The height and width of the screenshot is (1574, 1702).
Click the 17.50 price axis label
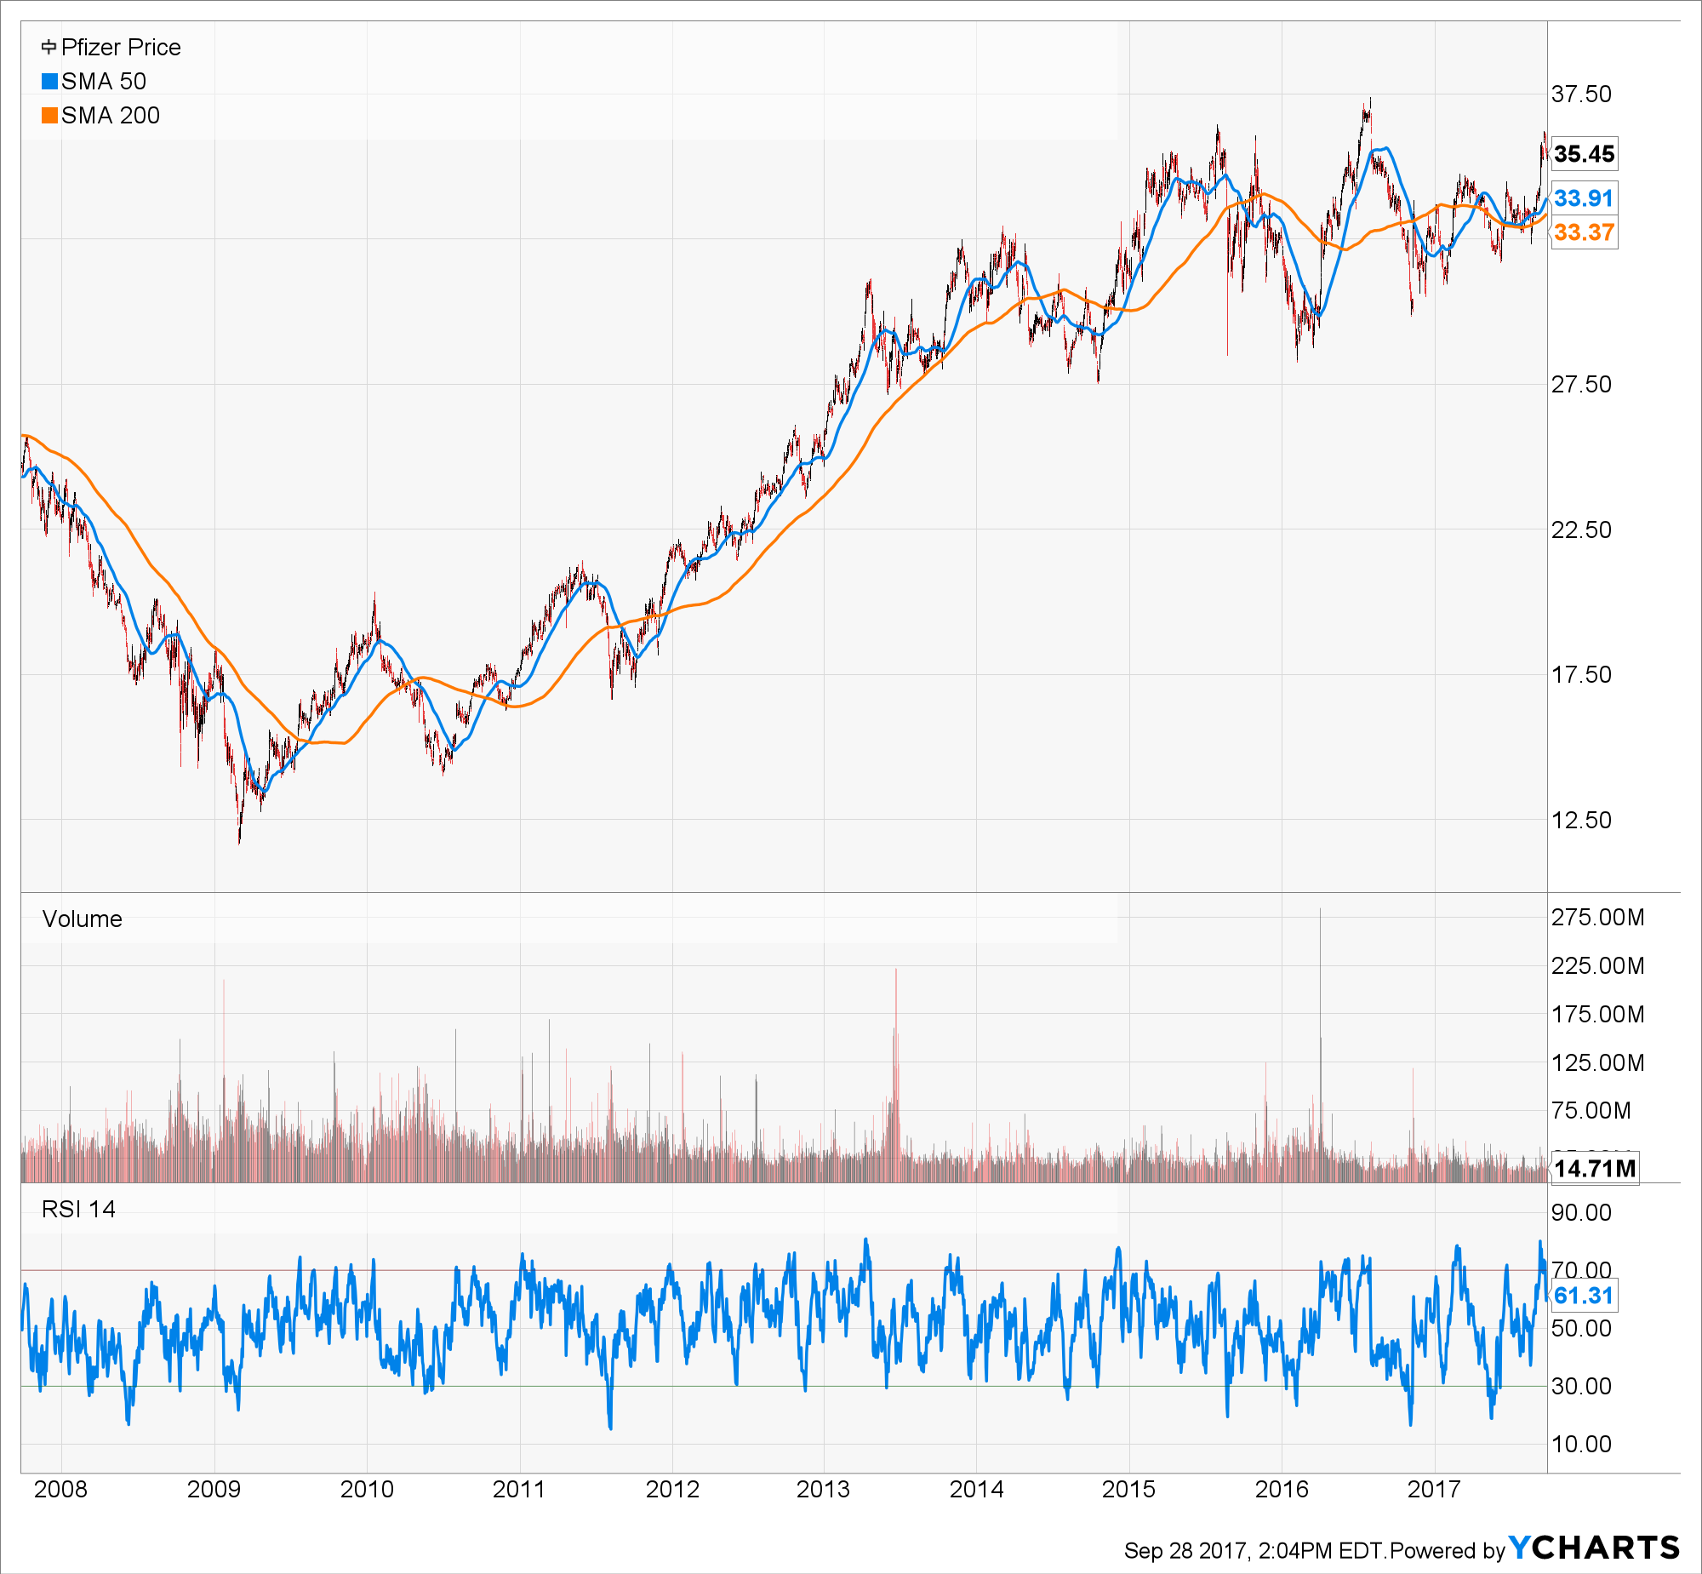(x=1581, y=674)
